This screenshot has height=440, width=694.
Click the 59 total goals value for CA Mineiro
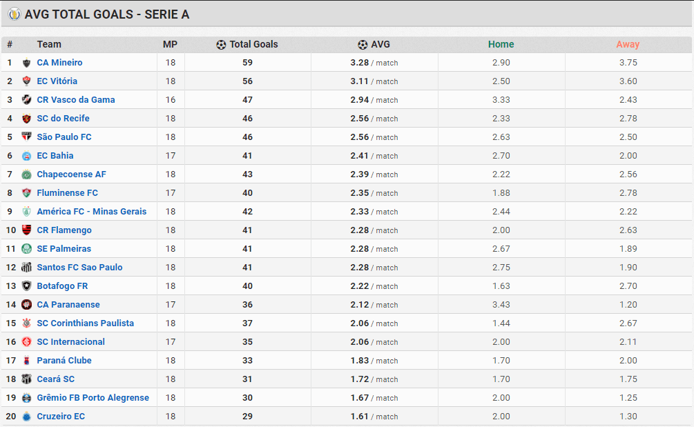coord(247,62)
